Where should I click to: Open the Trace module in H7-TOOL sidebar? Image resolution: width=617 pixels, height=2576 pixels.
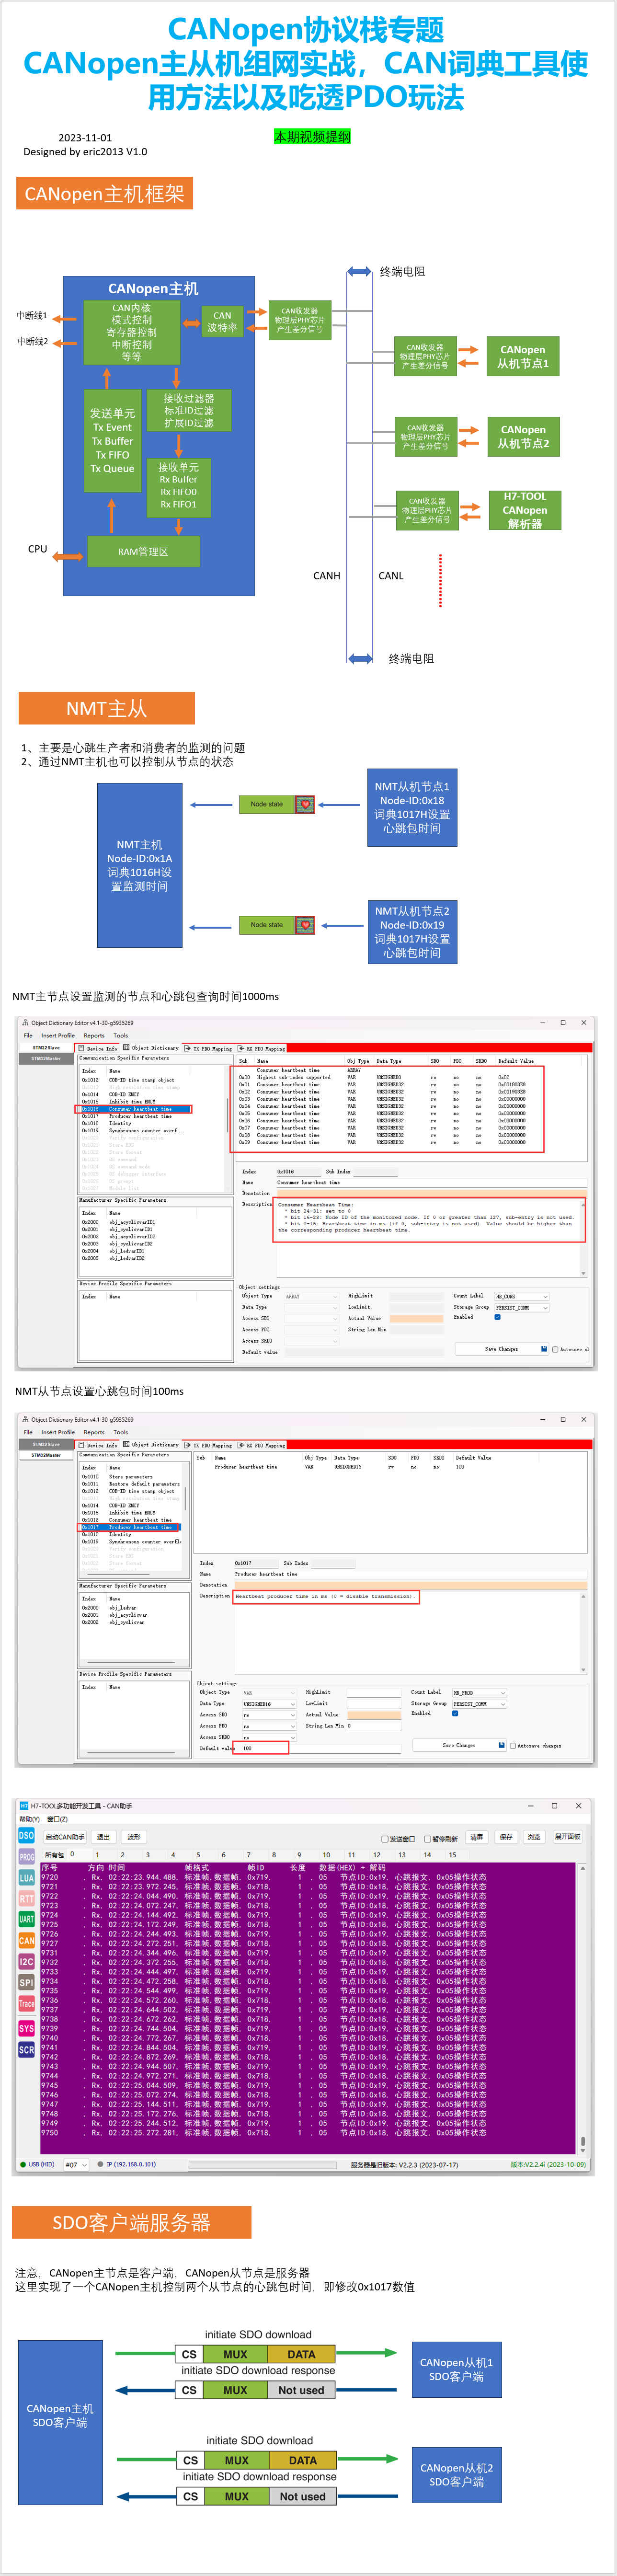[26, 2004]
